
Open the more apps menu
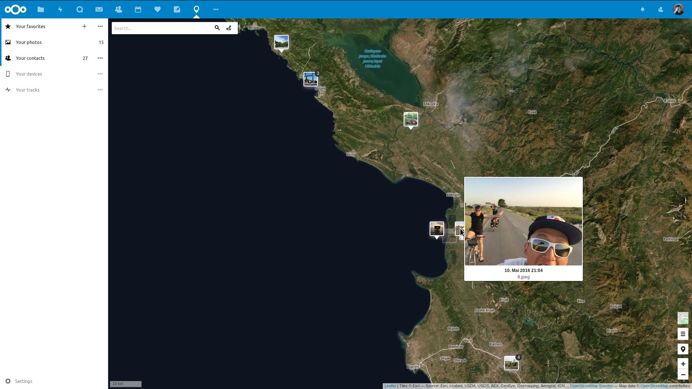click(x=216, y=9)
